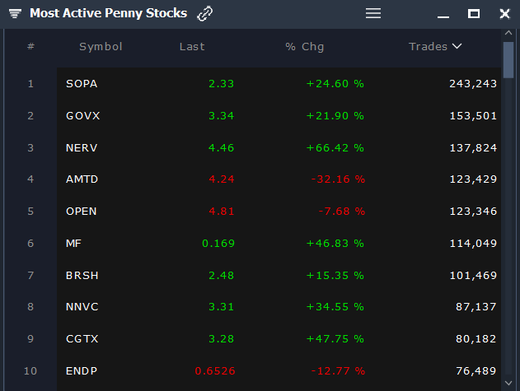Viewport: 520px width, 391px height.
Task: Click rank number 1 in the # column
Action: pyautogui.click(x=30, y=84)
